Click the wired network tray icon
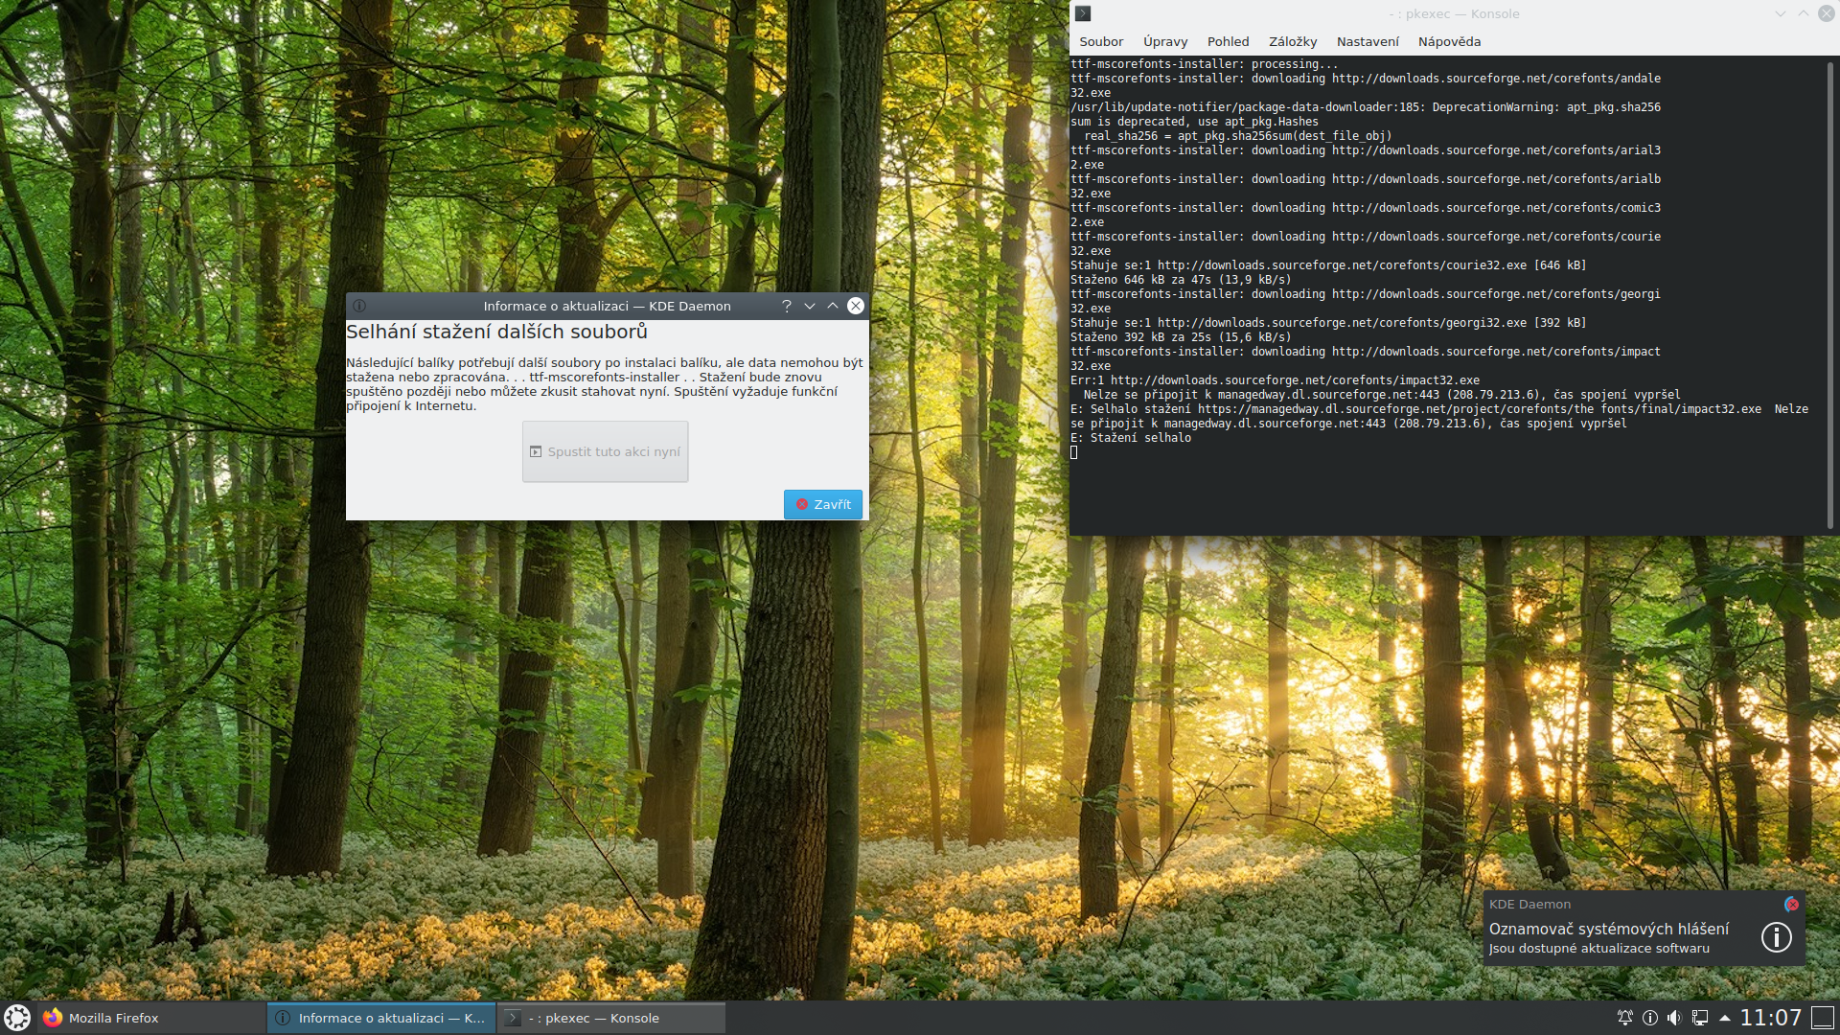 [x=1700, y=1018]
